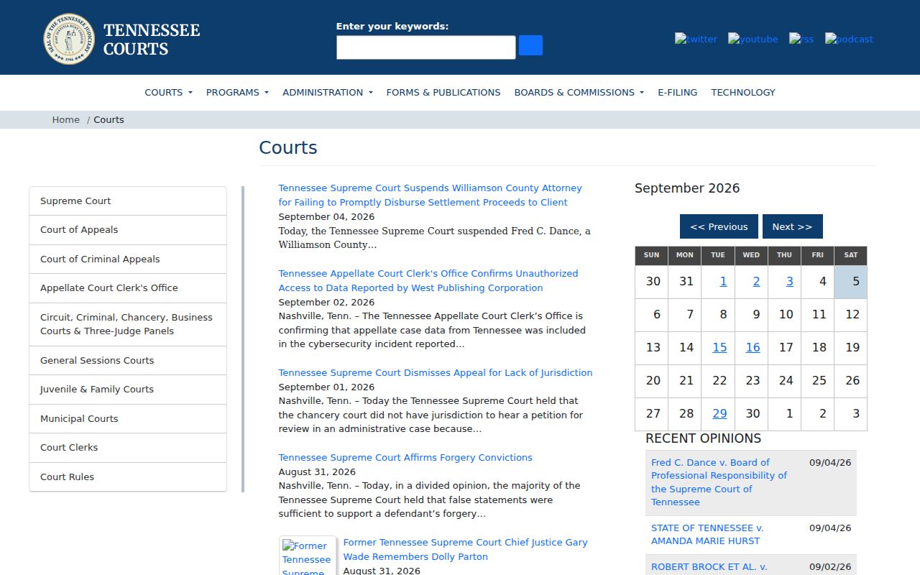Expand the COURTS dropdown menu
This screenshot has width=920, height=575.
(x=168, y=92)
